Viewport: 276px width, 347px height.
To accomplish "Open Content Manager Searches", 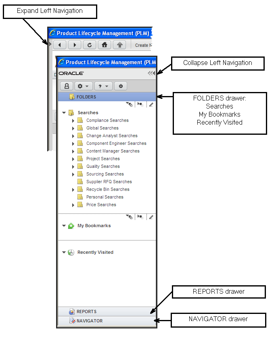I will point(113,151).
